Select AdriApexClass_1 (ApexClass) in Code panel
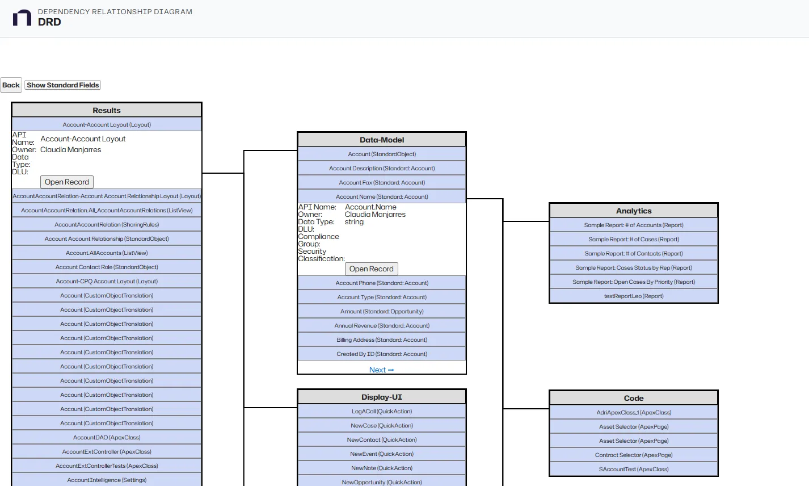 coord(633,412)
